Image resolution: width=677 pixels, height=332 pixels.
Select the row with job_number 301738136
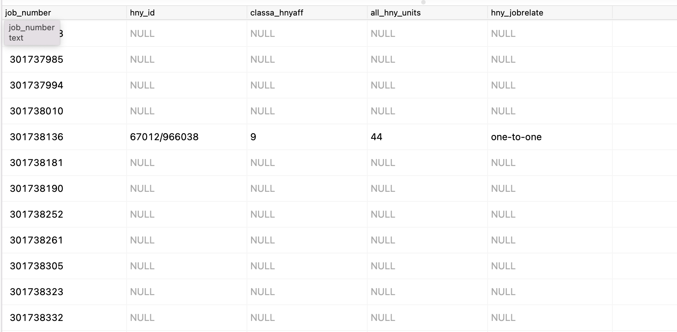pyautogui.click(x=37, y=137)
